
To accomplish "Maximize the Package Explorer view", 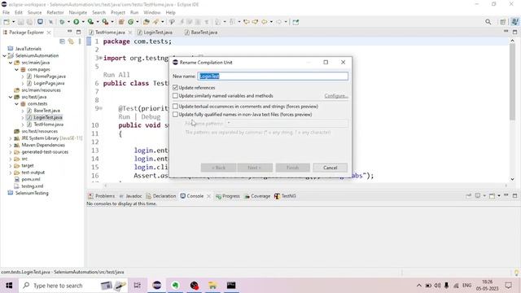I will [78, 32].
